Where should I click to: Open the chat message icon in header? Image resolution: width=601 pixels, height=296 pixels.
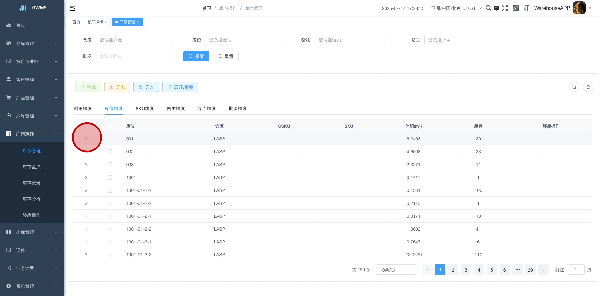497,8
